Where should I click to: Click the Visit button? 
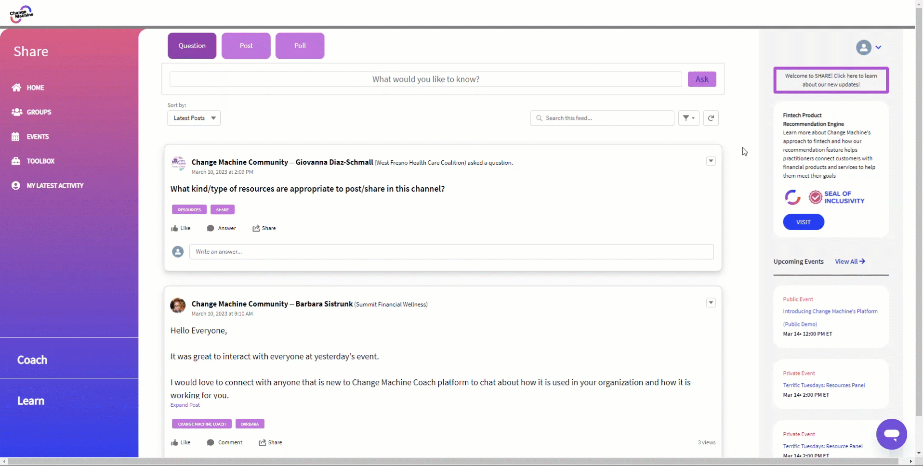tap(803, 222)
